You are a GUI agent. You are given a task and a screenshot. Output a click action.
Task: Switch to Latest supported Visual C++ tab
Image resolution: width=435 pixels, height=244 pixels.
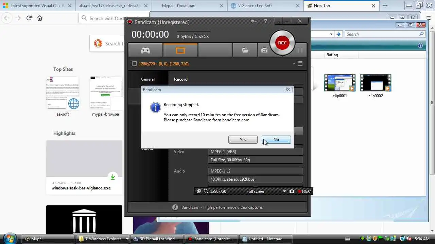(x=38, y=6)
